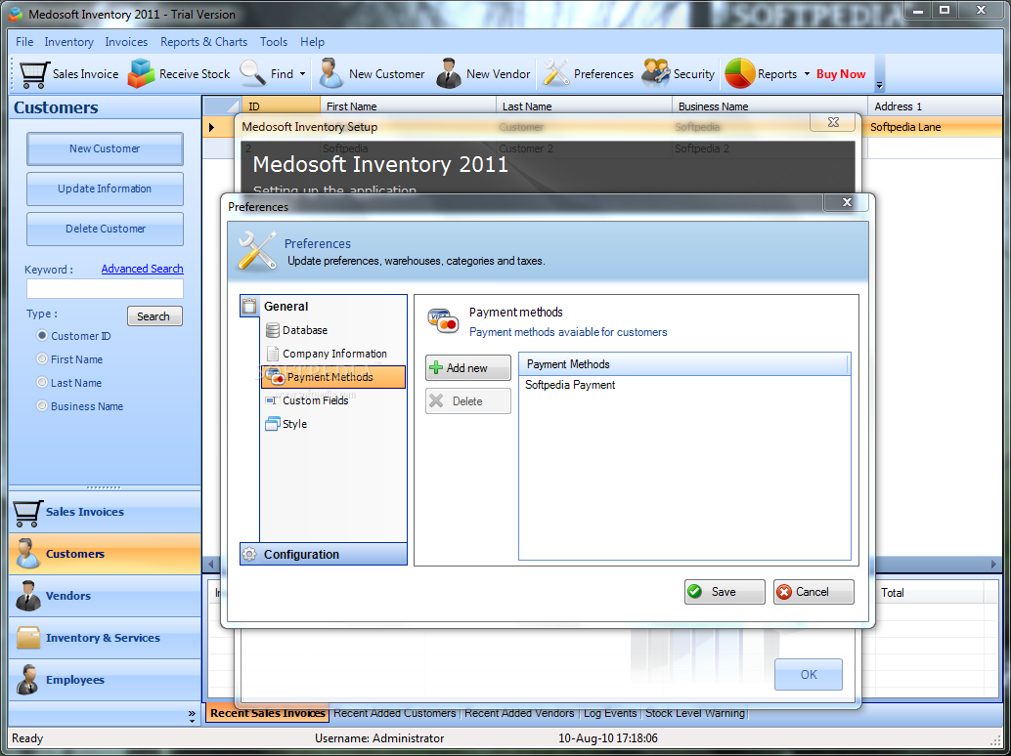Click the Medosoft app icon in title bar
The width and height of the screenshot is (1011, 756).
click(15, 14)
